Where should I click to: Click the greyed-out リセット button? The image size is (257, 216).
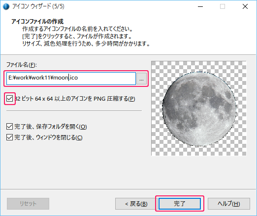pyautogui.click(x=28, y=204)
